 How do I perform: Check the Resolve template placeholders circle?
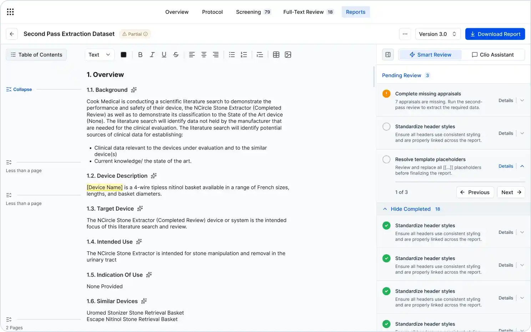(x=386, y=160)
